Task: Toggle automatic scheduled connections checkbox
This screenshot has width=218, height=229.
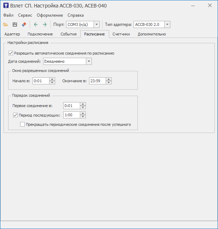Action: (11, 53)
